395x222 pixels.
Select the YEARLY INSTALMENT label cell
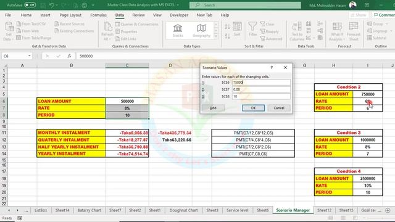[71, 154]
